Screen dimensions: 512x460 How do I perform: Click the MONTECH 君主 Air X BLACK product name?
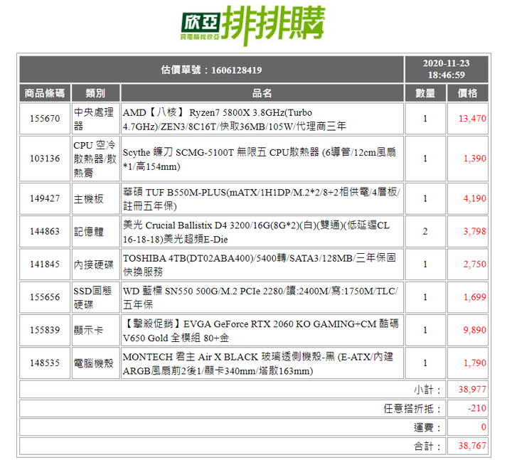click(258, 364)
